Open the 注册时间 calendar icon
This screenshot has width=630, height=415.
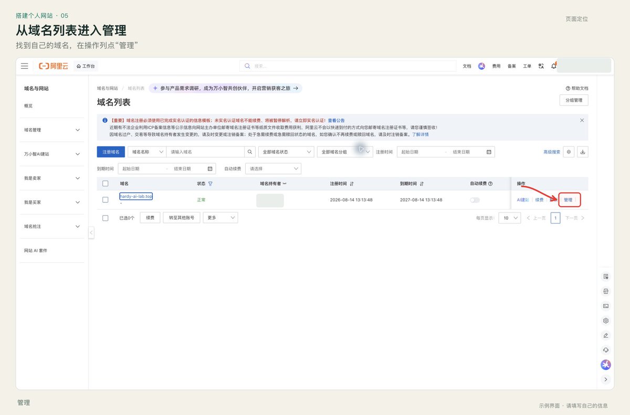pyautogui.click(x=489, y=152)
